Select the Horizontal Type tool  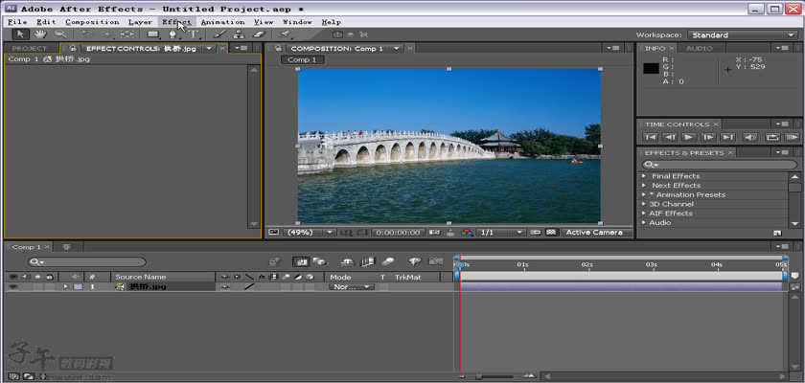pyautogui.click(x=193, y=34)
